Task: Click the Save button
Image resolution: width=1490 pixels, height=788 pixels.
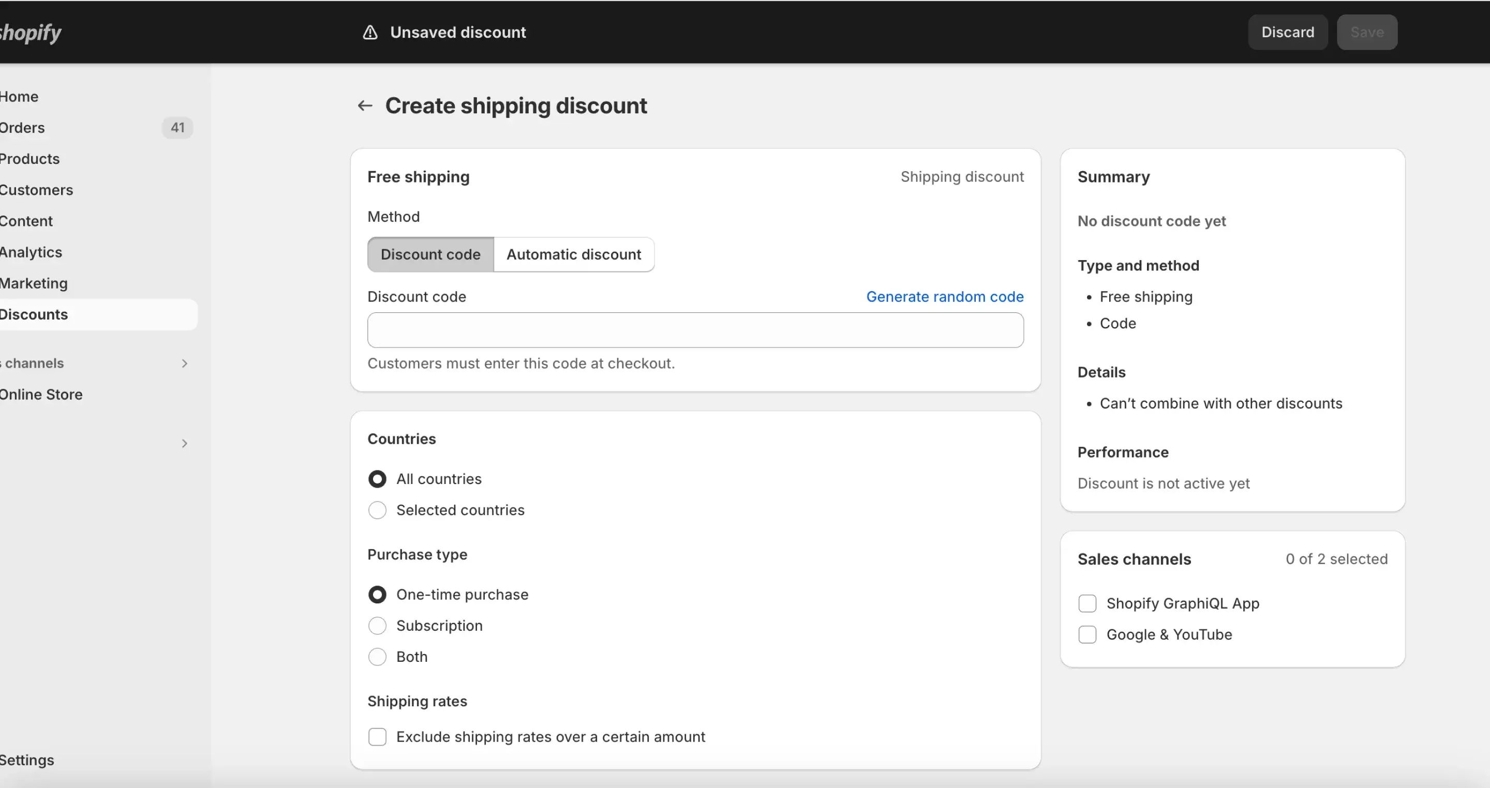Action: click(x=1367, y=33)
